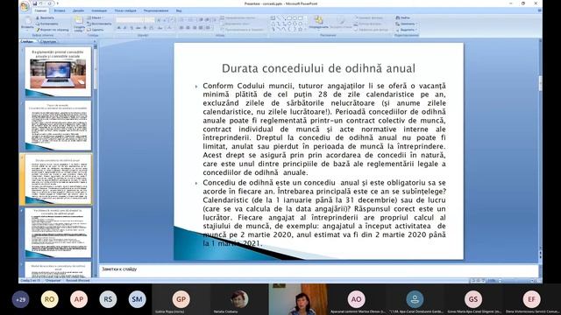Select slide 2 thumbnail in pane

(58, 126)
